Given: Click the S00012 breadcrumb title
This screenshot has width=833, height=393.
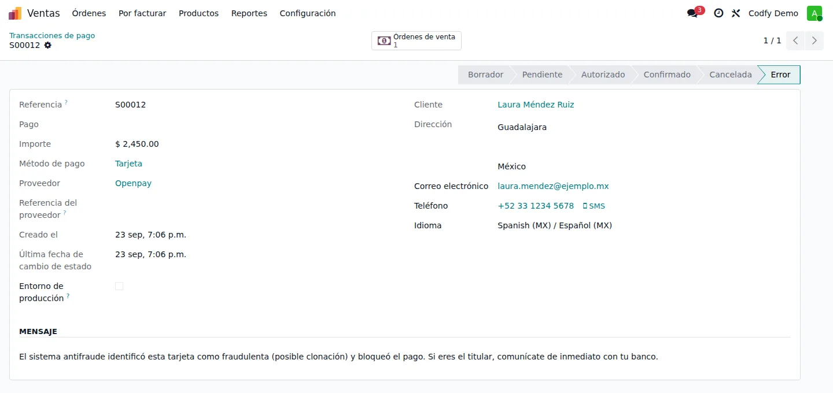Looking at the screenshot, I should tap(24, 45).
